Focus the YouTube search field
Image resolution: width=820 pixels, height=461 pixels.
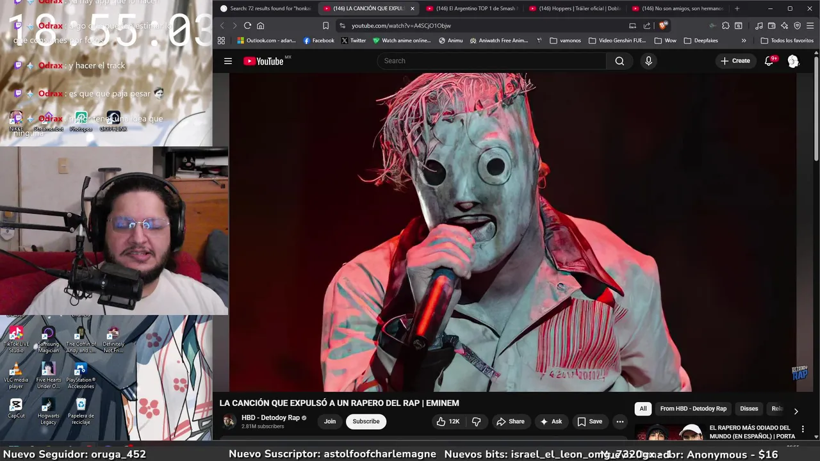(x=492, y=61)
